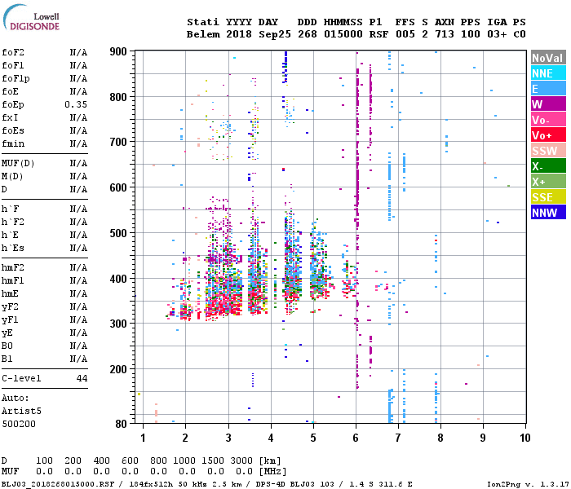This screenshot has height=489, width=571.
Task: Click the 6 MHz frequency axis label
Action: point(356,438)
